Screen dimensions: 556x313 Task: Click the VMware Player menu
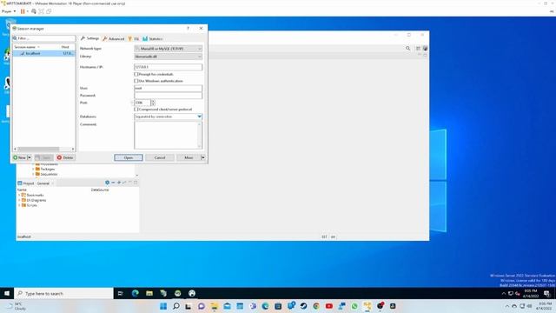(x=9, y=11)
